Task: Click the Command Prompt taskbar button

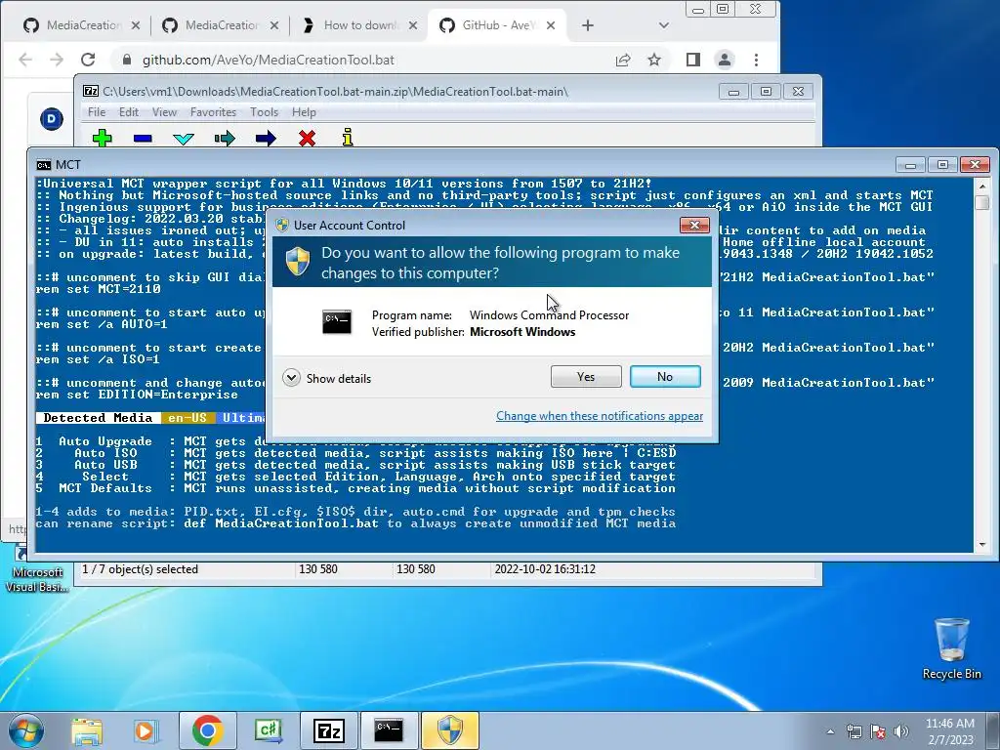Action: coord(389,730)
